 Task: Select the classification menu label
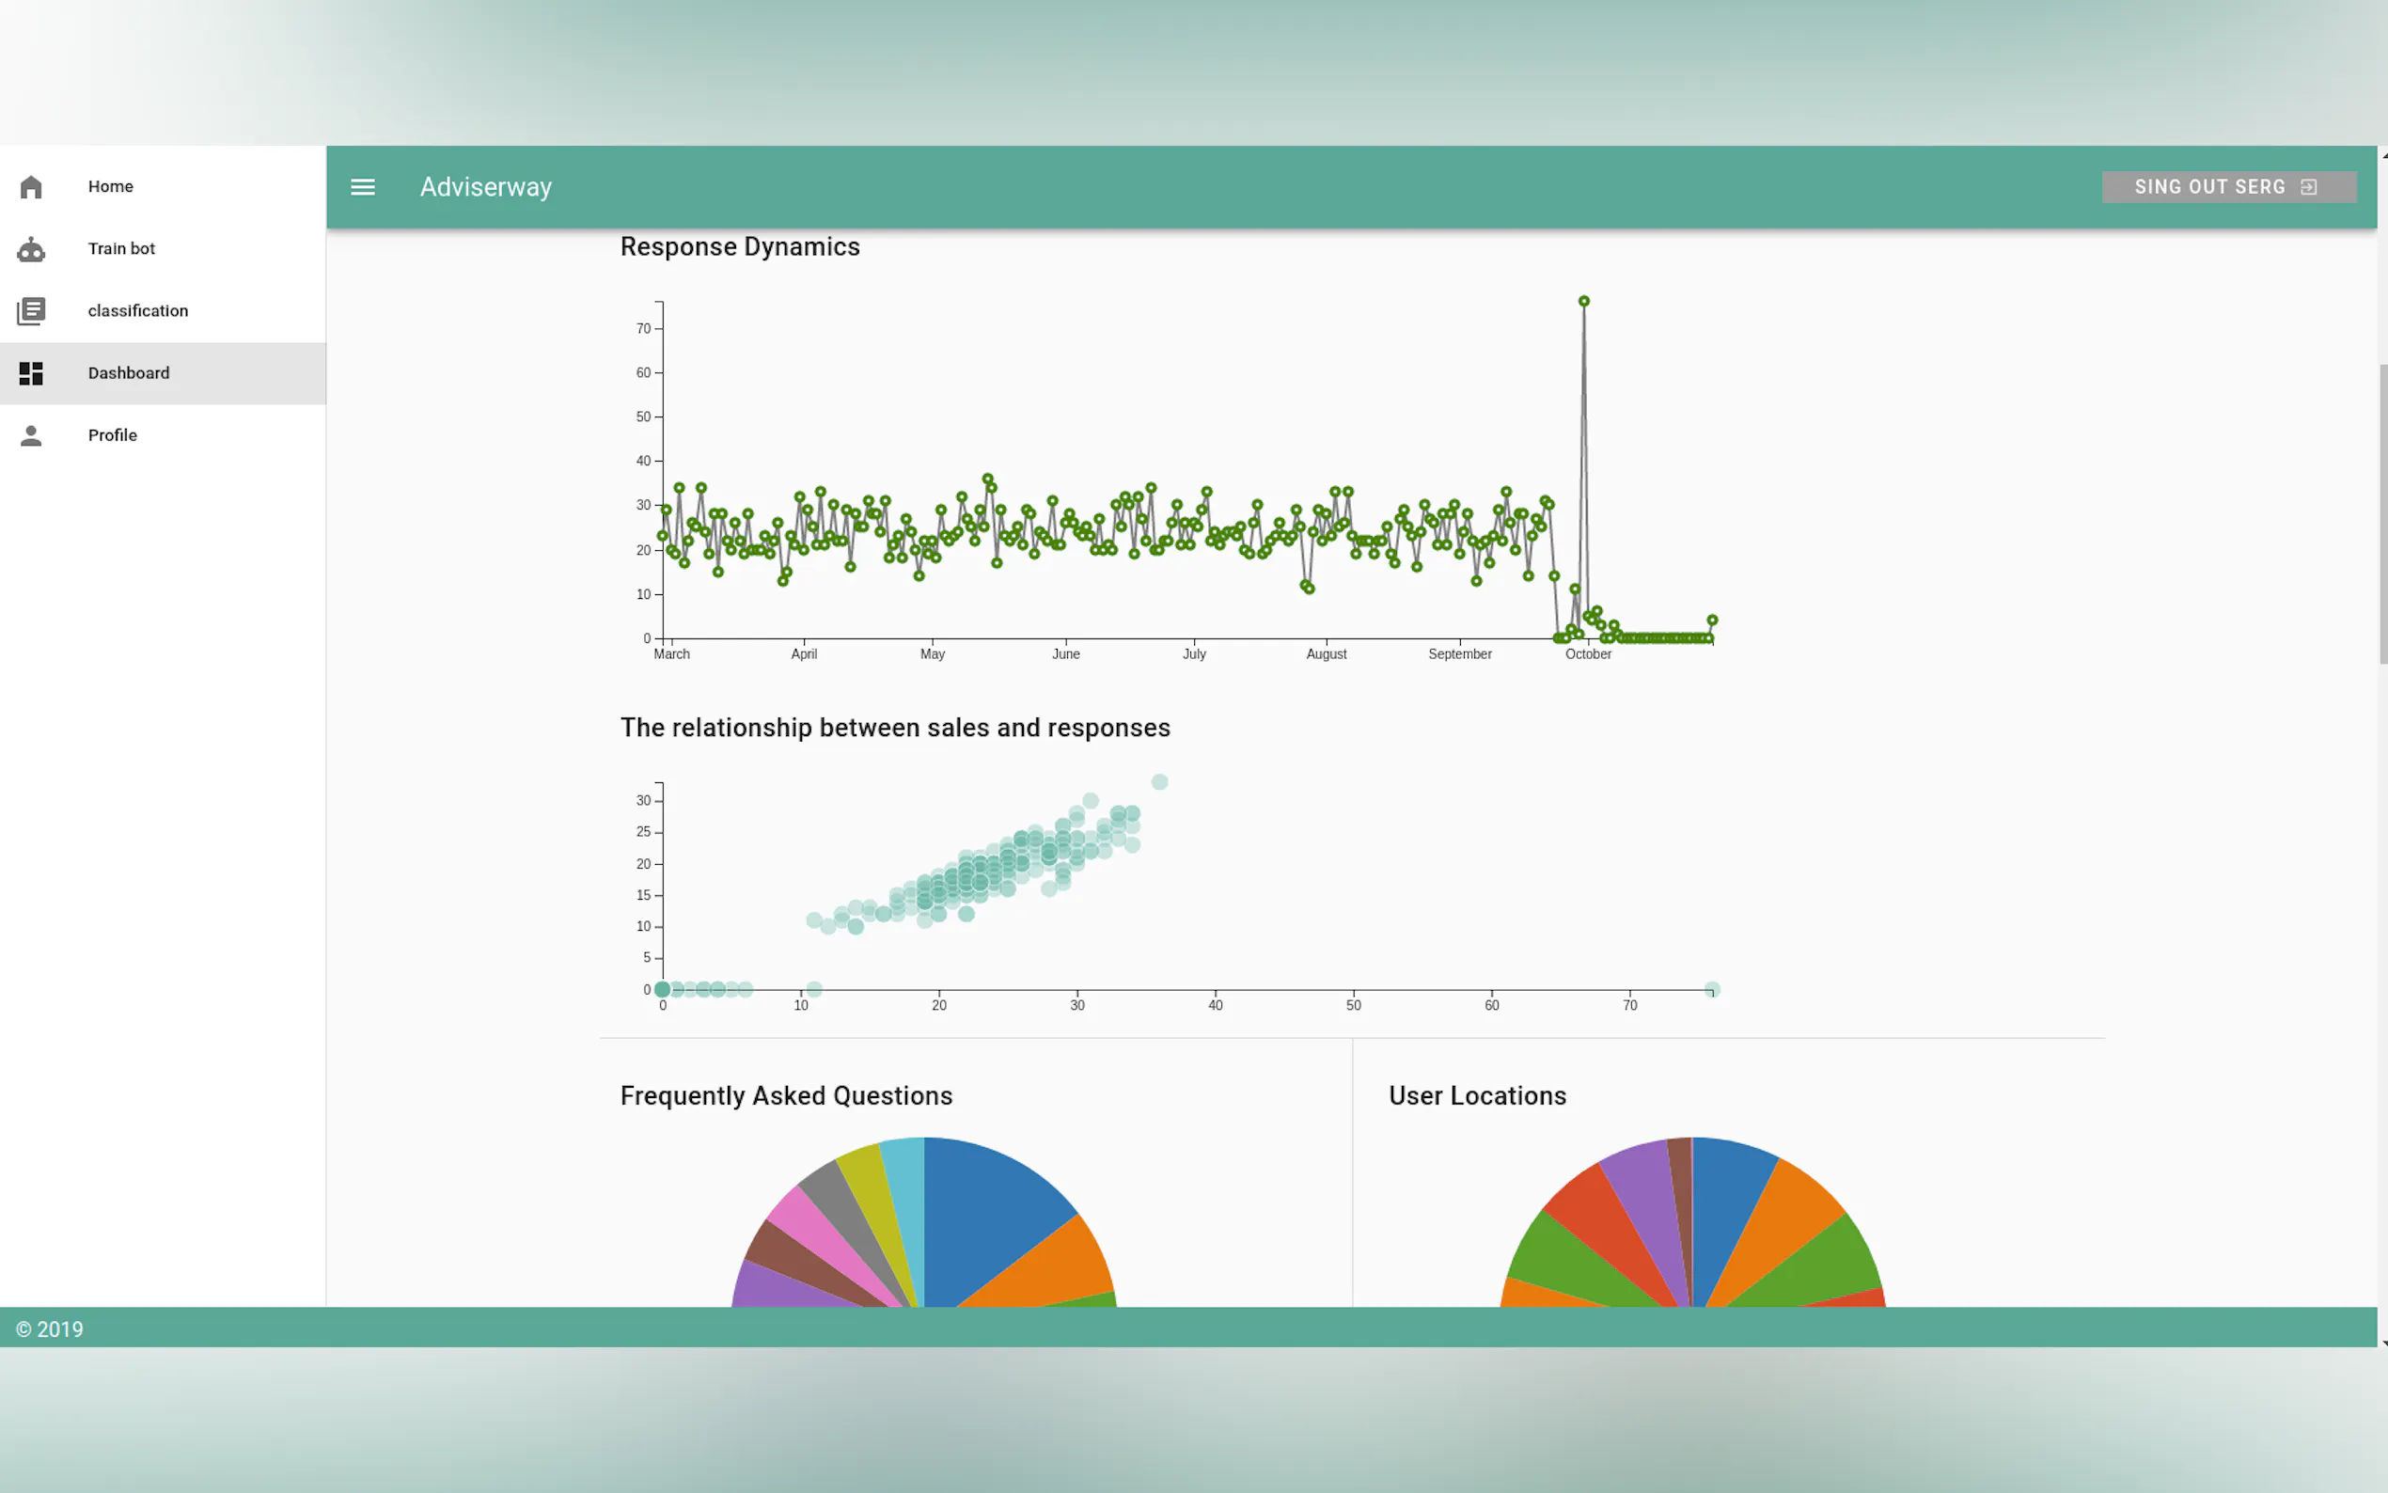[x=137, y=311]
